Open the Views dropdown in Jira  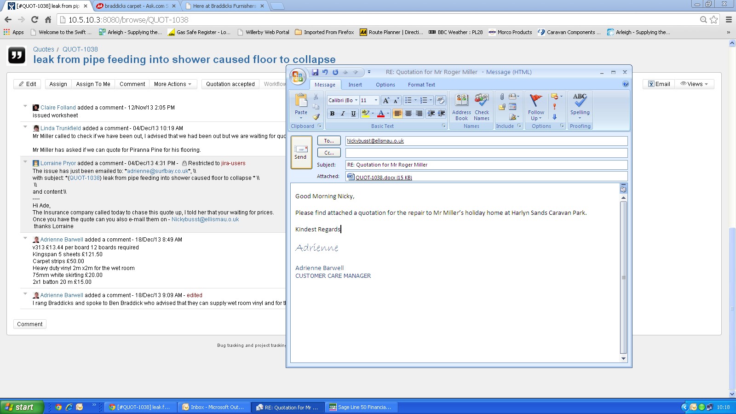(x=695, y=84)
